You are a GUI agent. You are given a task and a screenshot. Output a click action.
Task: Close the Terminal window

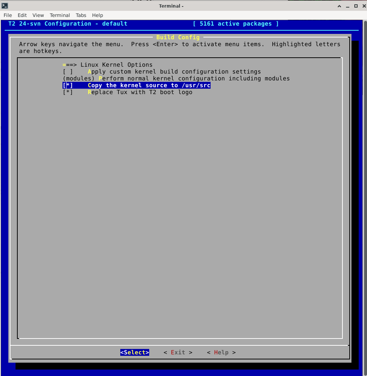(363, 6)
